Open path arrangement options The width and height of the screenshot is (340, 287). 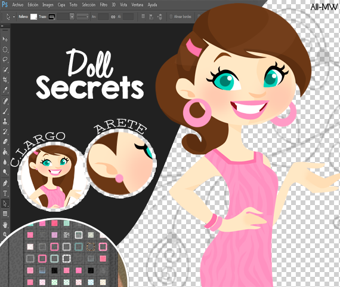click(160, 17)
